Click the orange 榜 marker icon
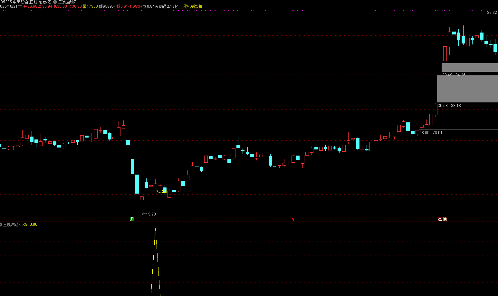Image resolution: width=498 pixels, height=296 pixels. (445, 219)
